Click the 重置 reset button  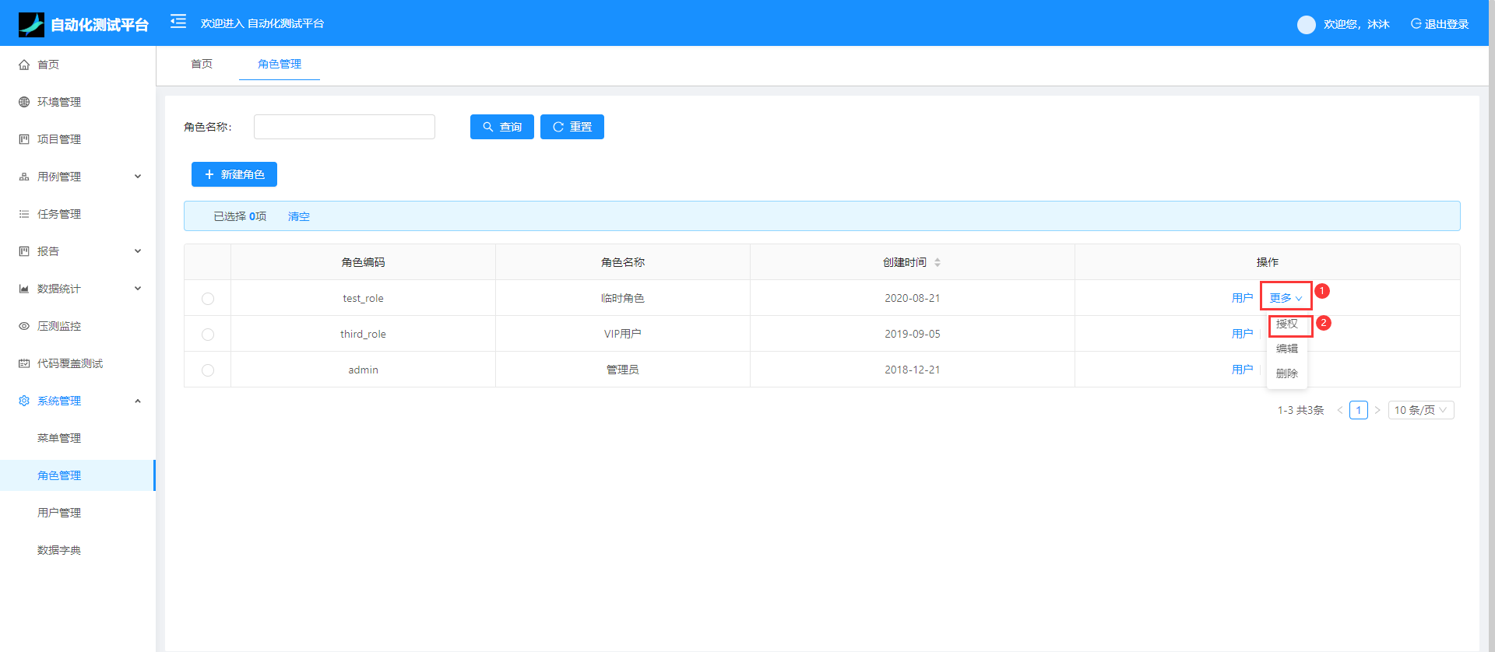572,127
